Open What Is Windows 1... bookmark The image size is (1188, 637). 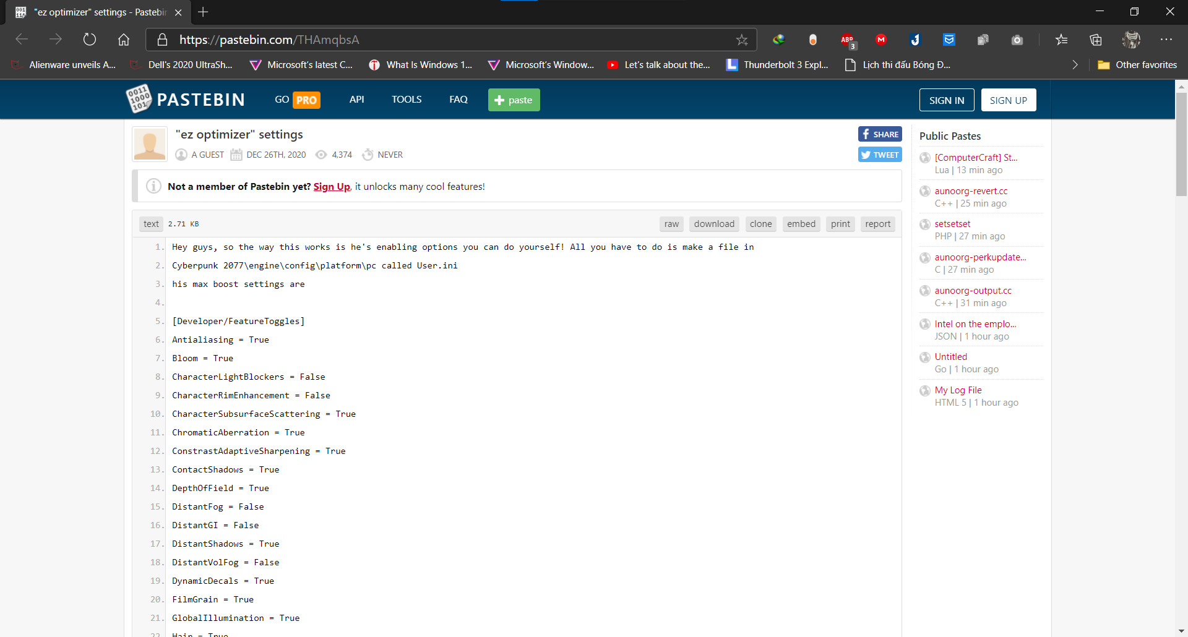tap(421, 64)
